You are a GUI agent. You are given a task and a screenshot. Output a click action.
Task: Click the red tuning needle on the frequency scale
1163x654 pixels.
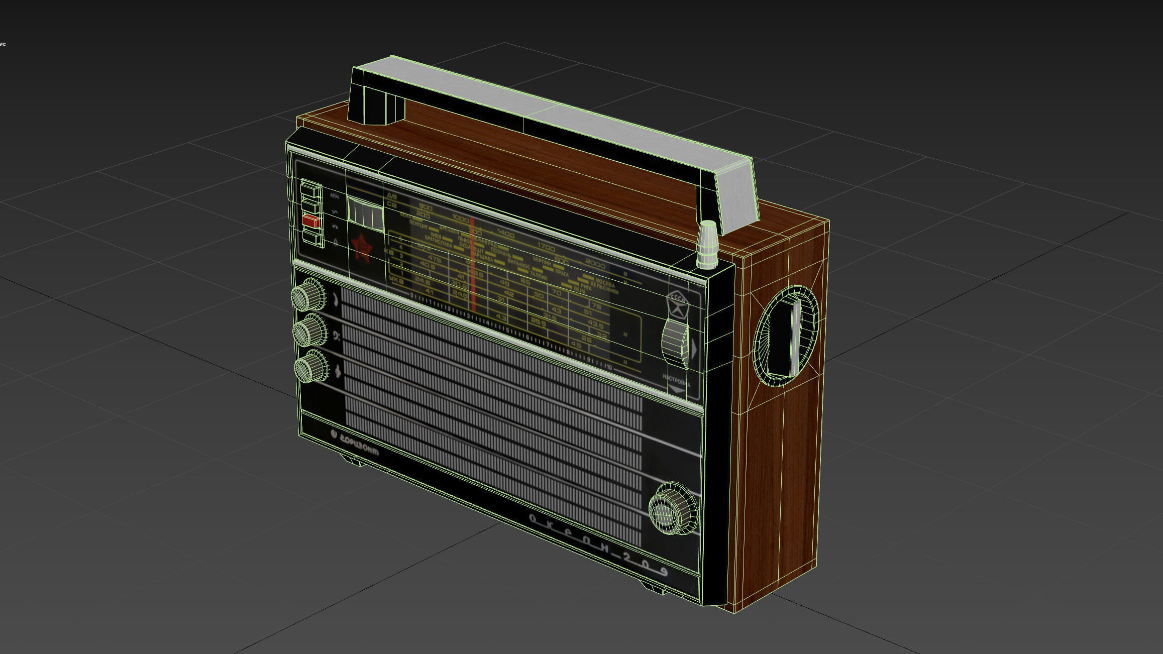click(473, 264)
